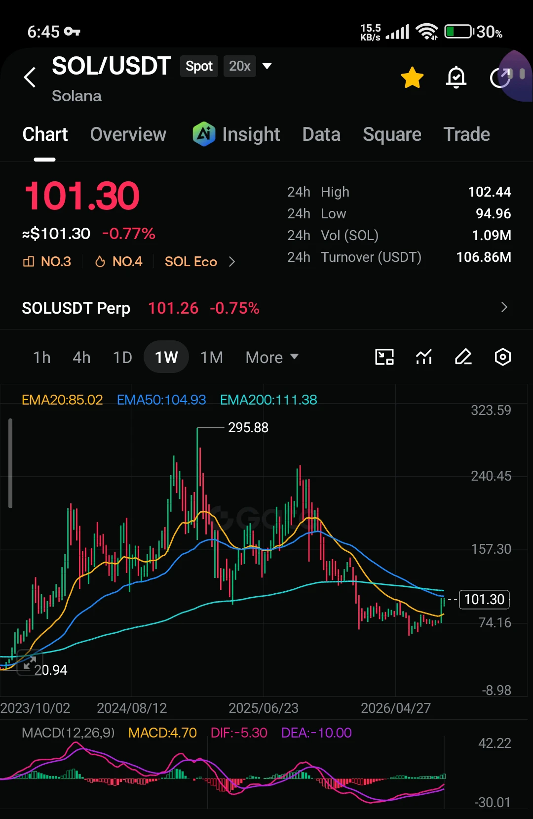Image resolution: width=533 pixels, height=819 pixels.
Task: Open the NO.3 ranking tag
Action: click(x=47, y=261)
